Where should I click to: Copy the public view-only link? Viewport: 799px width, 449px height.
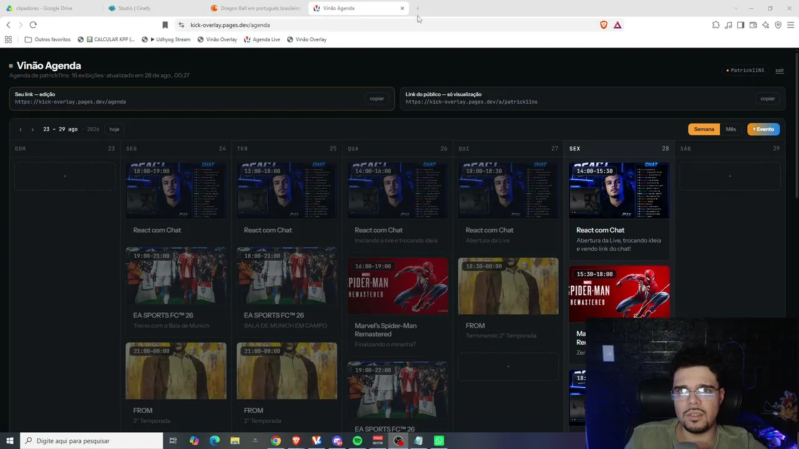[768, 99]
